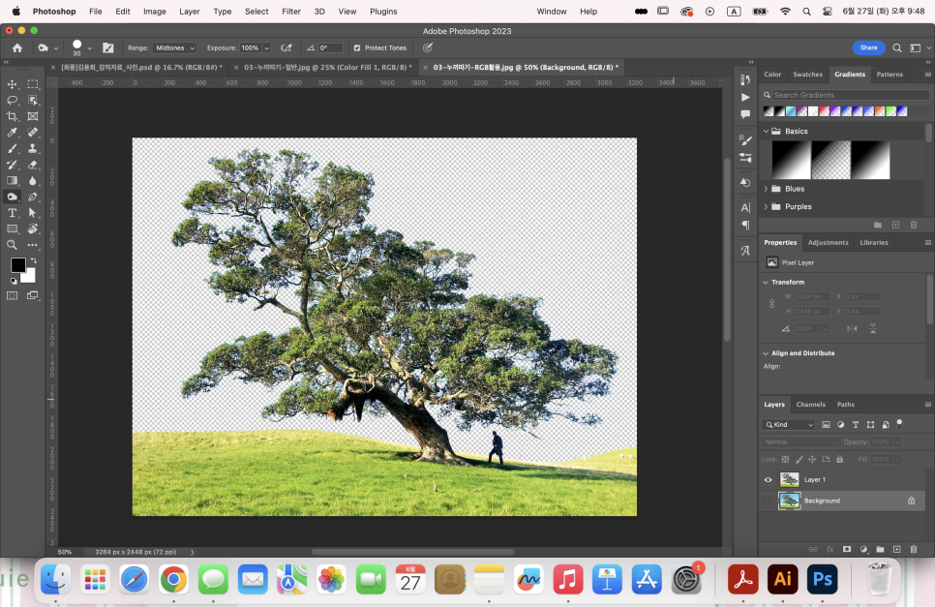Collapse the Transform section in Properties
The height and width of the screenshot is (607, 935).
coord(766,282)
